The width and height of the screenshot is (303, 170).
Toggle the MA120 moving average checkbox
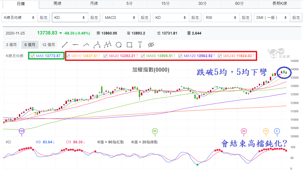(x=180, y=56)
